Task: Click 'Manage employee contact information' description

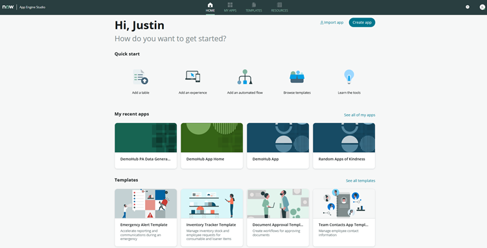Action: pos(338,233)
